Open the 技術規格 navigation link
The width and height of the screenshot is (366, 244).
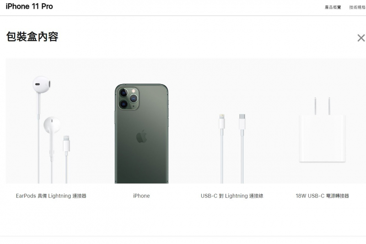coord(357,7)
